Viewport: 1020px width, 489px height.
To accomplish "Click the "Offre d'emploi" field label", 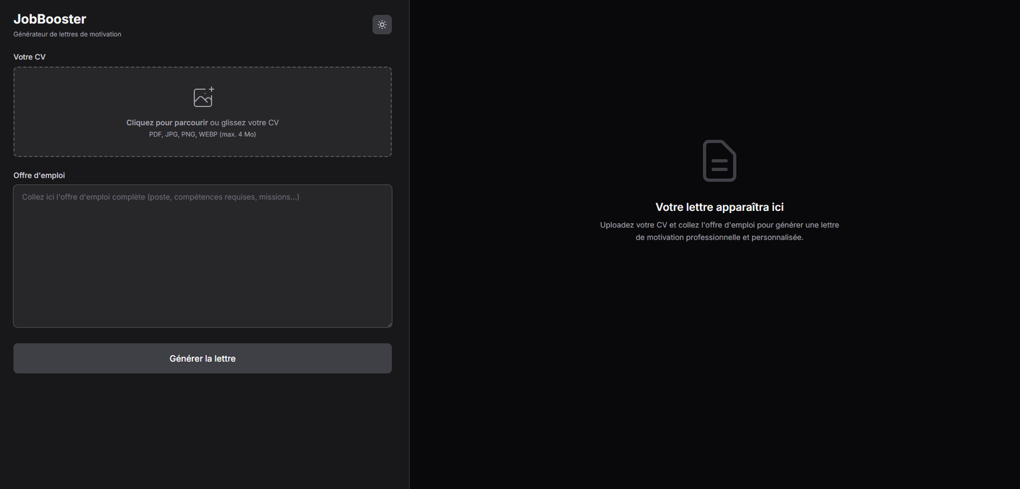I will (39, 175).
